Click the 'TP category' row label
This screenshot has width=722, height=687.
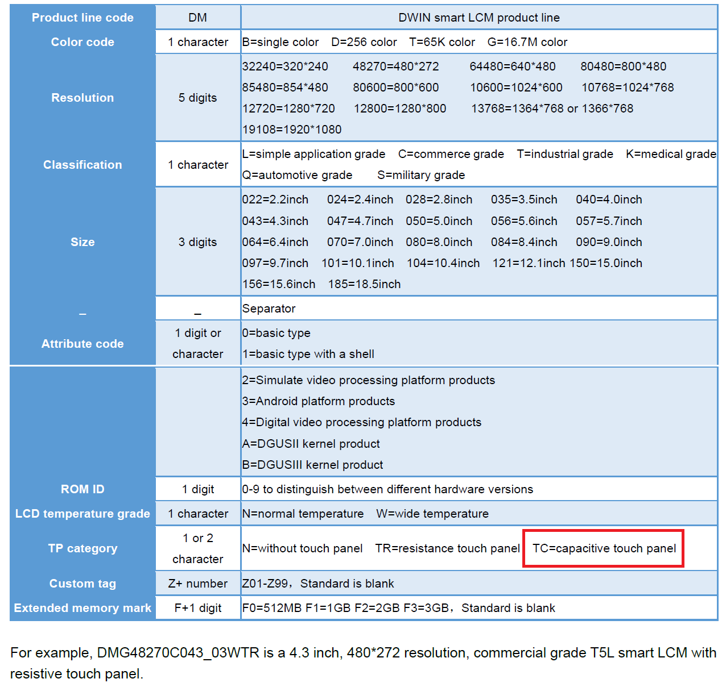pyautogui.click(x=82, y=548)
